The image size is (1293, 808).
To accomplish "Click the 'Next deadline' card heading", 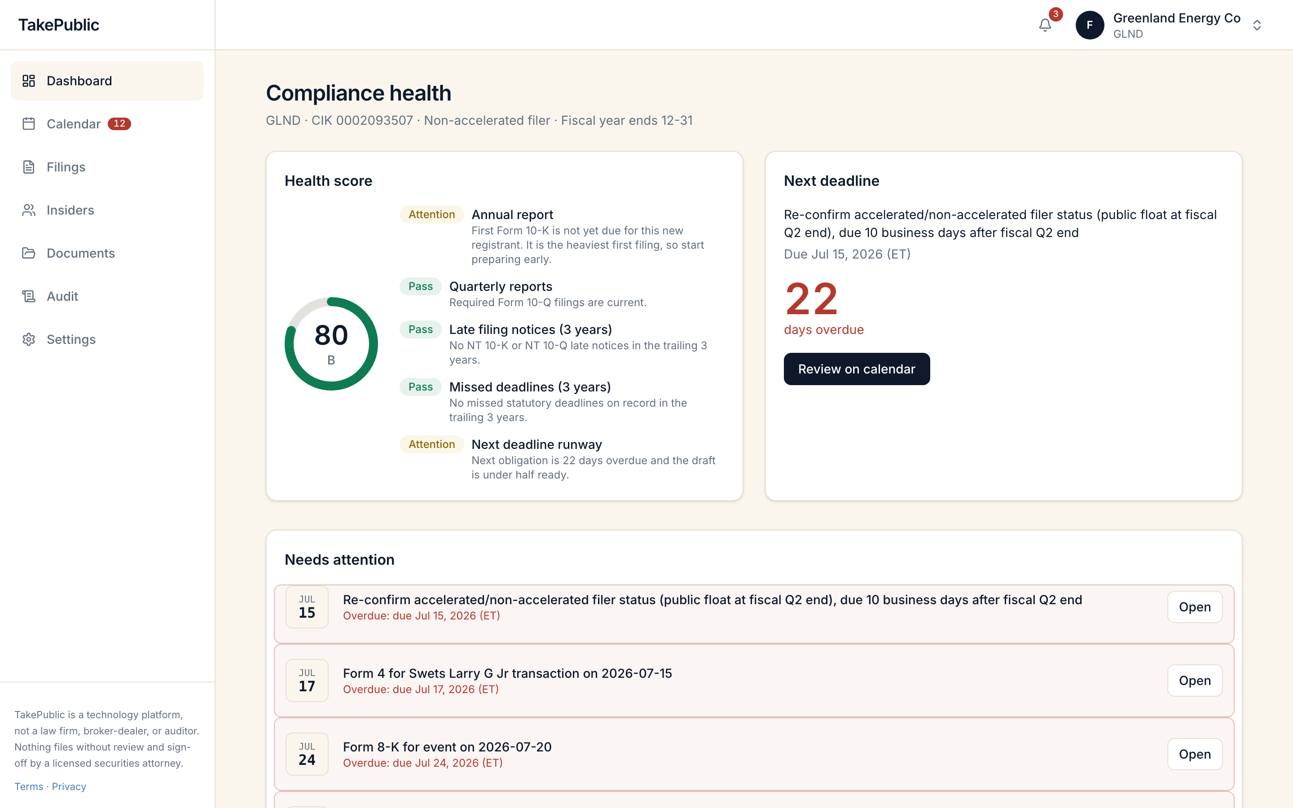I will [831, 180].
